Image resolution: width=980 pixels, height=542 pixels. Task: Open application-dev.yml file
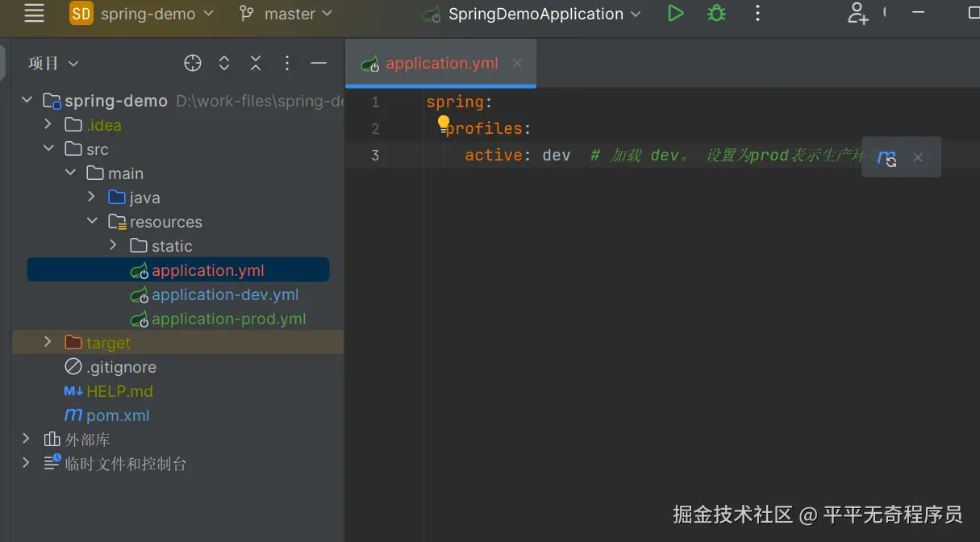pos(225,294)
